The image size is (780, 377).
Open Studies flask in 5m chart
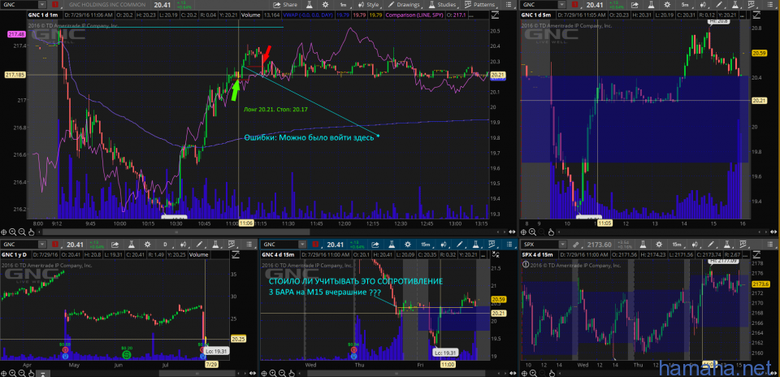(x=735, y=5)
